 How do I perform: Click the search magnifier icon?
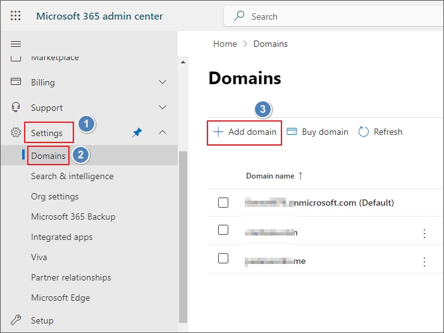tap(239, 16)
